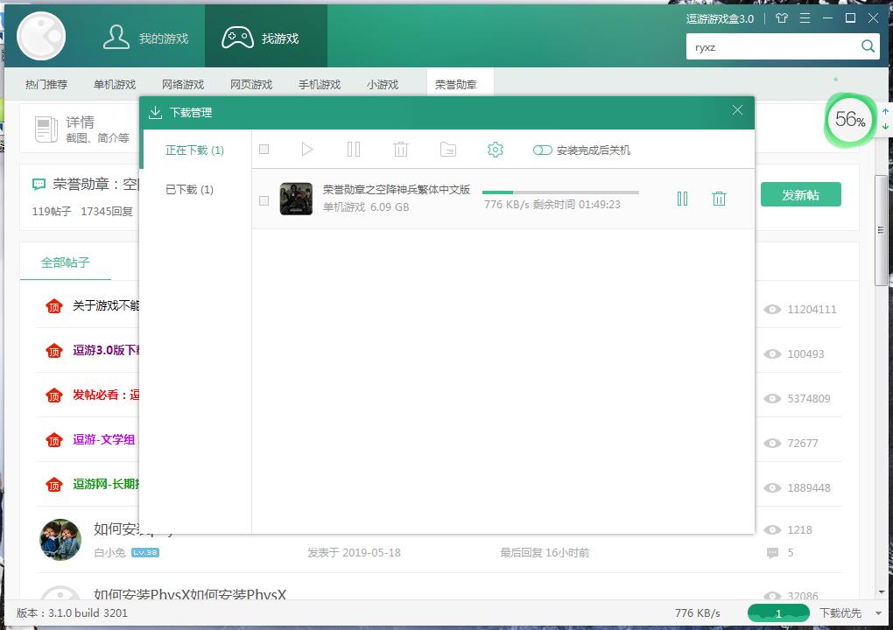Click the status bar download count indicator 1
Image resolution: width=893 pixels, height=630 pixels.
(x=778, y=613)
